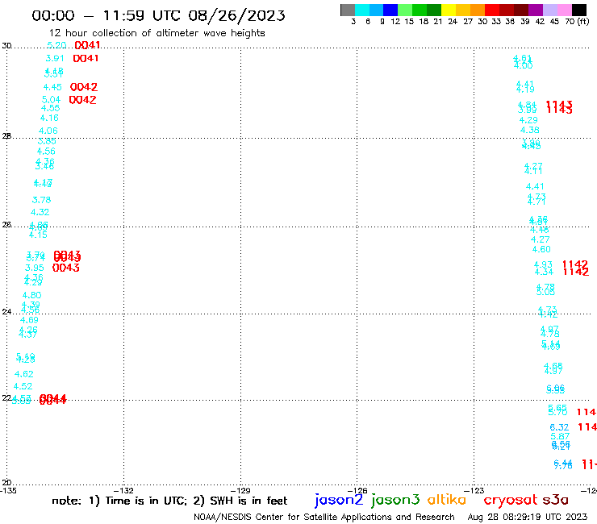Viewport: 597px width, 524px height.
Task: Click the 0042 time label beside 5.04
Action: tap(82, 100)
